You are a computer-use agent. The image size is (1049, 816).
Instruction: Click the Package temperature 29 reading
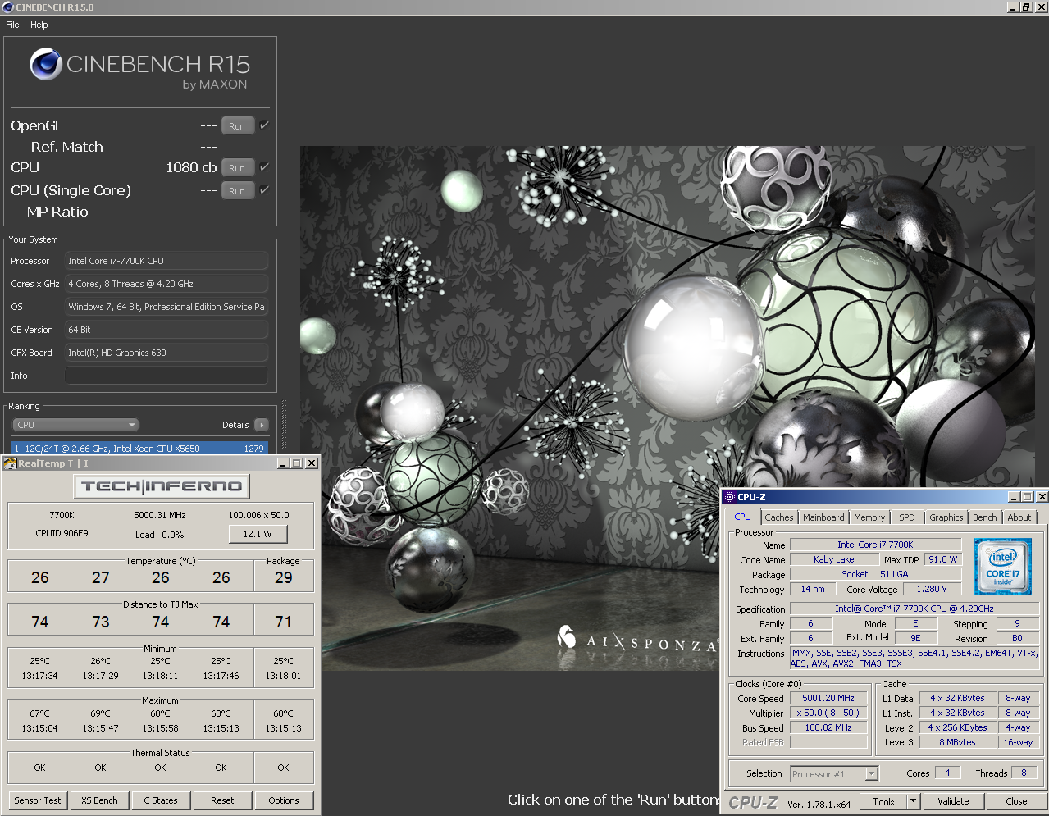(x=284, y=577)
